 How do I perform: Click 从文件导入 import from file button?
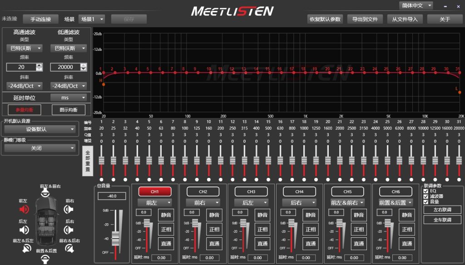pyautogui.click(x=405, y=19)
